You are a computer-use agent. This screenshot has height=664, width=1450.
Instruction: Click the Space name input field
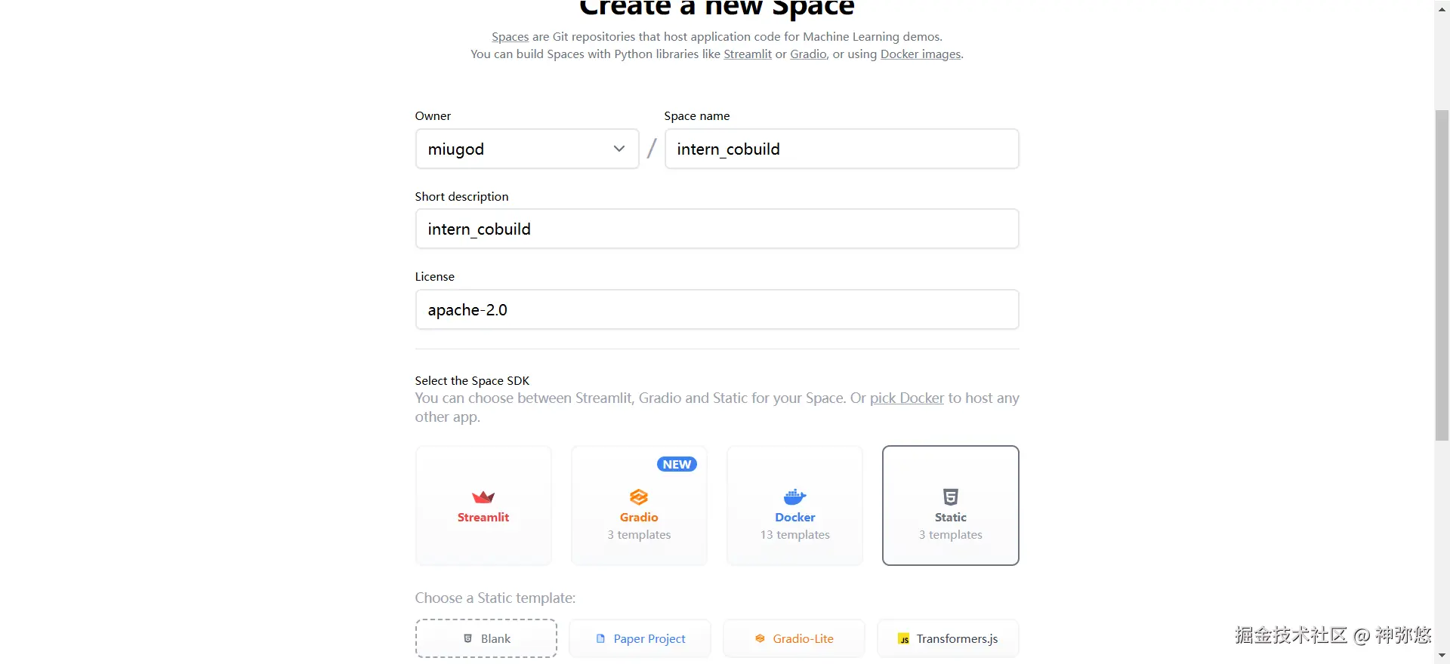coord(841,149)
